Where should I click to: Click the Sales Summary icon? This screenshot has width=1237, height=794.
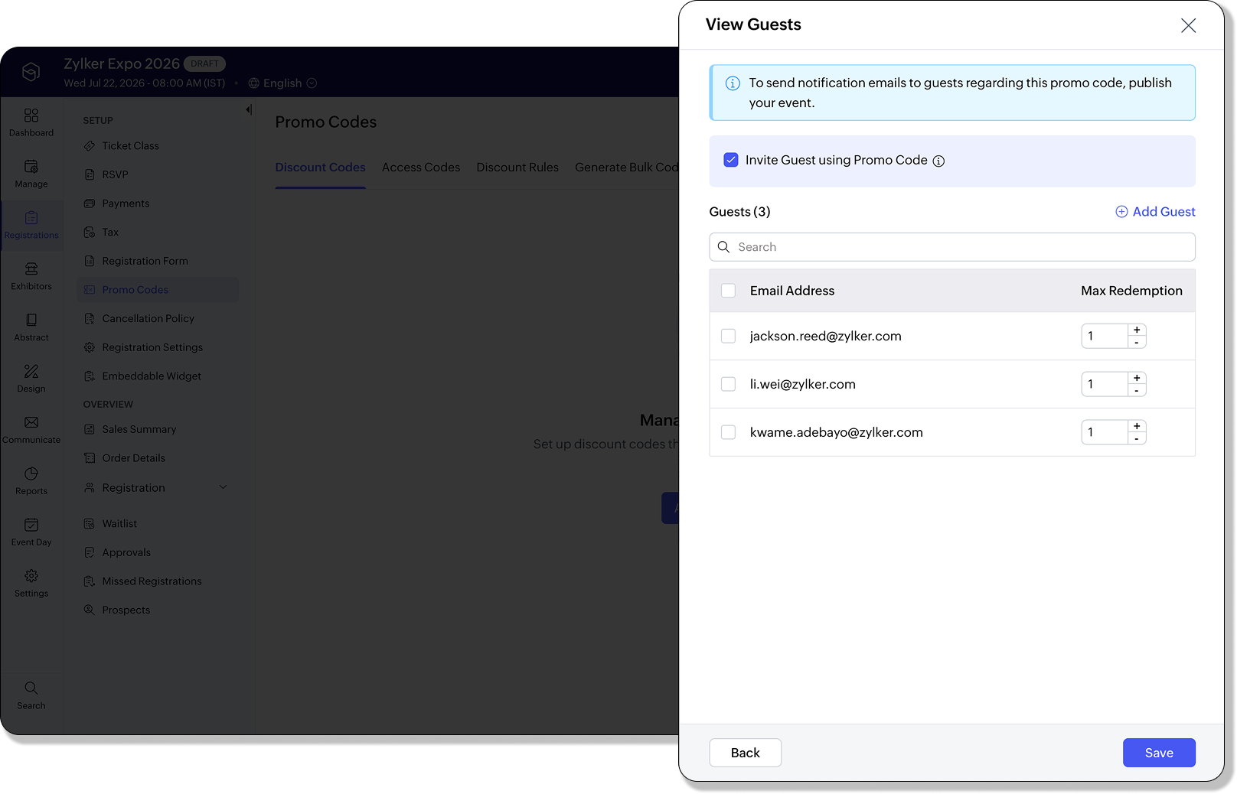[x=90, y=429]
